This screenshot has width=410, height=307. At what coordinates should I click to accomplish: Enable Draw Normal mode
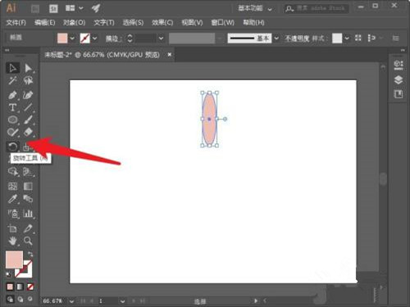point(10,299)
